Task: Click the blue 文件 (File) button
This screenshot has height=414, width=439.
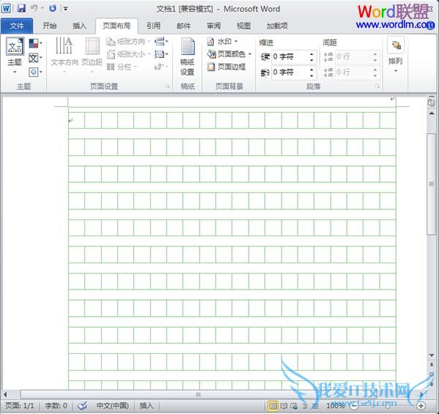Action: [x=16, y=26]
